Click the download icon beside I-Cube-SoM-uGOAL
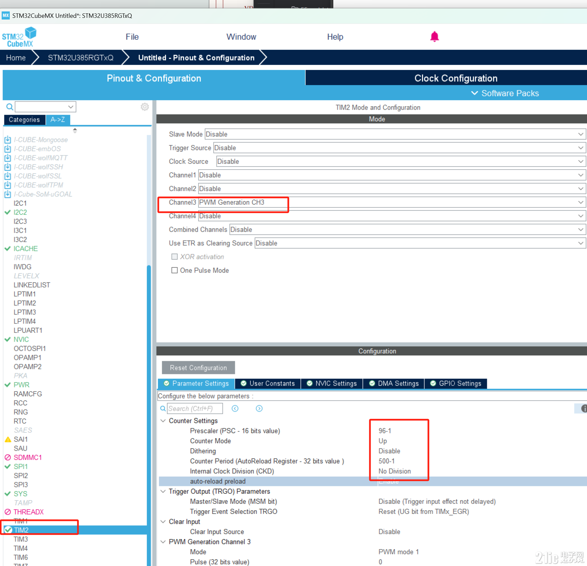 pyautogui.click(x=8, y=194)
